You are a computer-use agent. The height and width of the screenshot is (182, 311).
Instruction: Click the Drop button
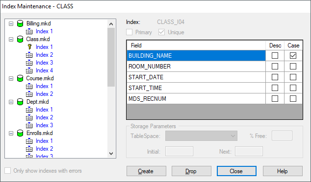[191, 171]
